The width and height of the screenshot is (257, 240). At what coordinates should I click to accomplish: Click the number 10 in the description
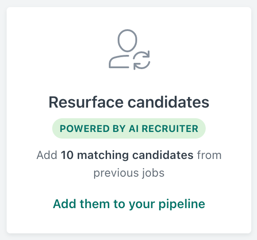[x=67, y=155]
